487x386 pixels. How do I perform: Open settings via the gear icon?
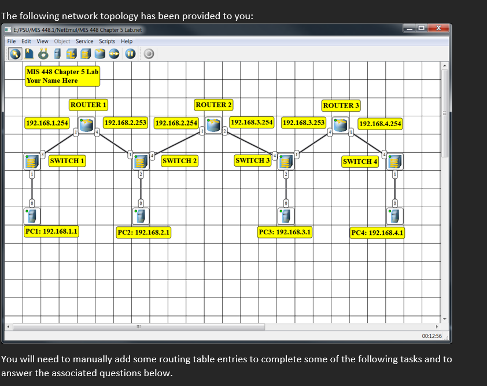click(x=149, y=53)
